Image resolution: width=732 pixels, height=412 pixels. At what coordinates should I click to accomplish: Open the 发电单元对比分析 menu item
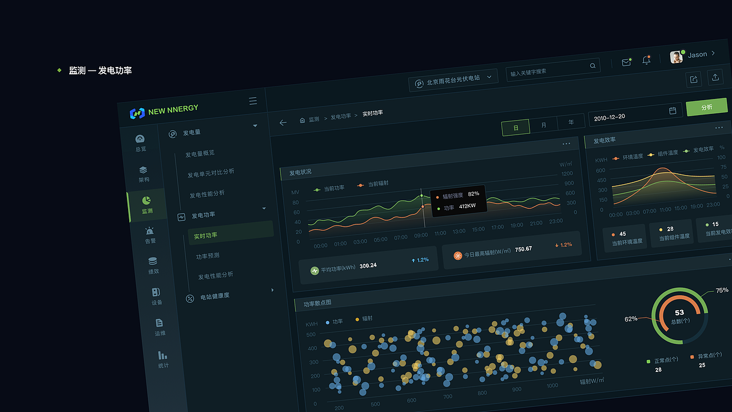pos(211,173)
